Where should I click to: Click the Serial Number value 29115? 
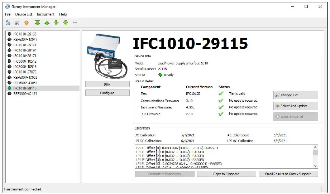pyautogui.click(x=162, y=69)
